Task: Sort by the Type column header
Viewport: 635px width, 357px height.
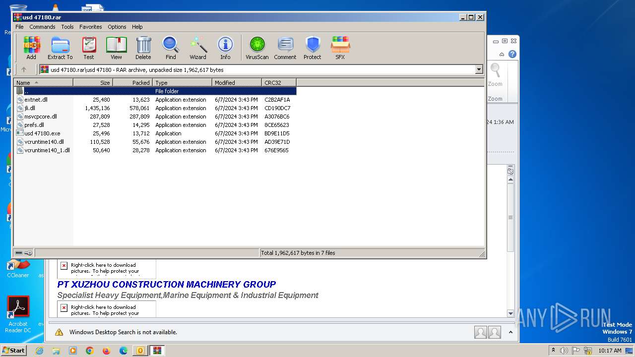Action: [x=183, y=83]
